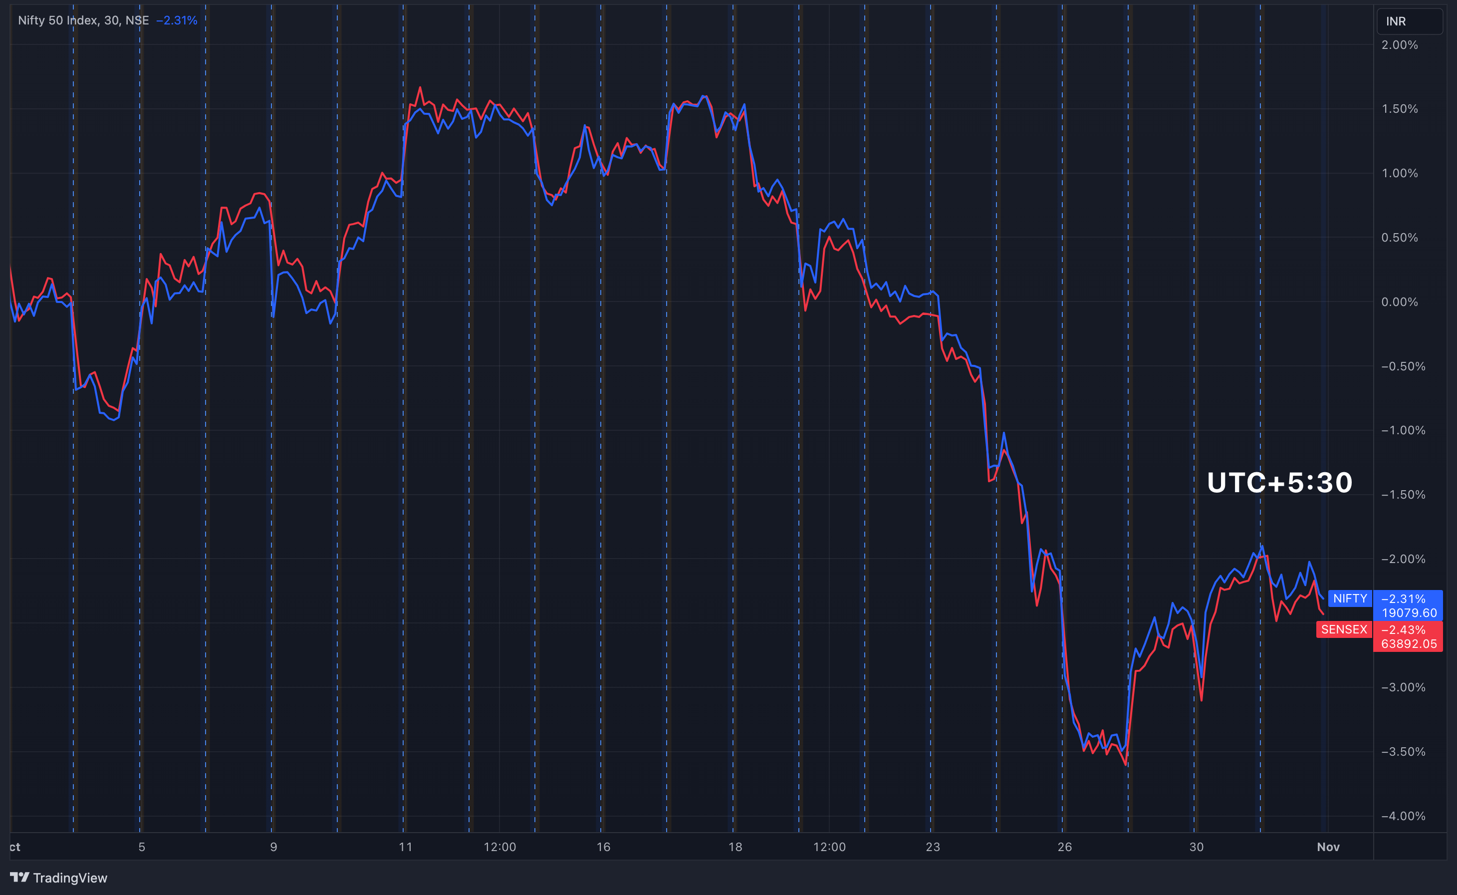The width and height of the screenshot is (1457, 895).
Task: Click date 5 on the time axis
Action: [141, 847]
